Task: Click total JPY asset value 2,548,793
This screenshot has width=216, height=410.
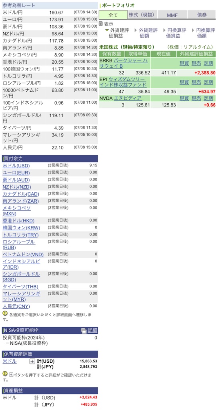Action: click(x=89, y=367)
